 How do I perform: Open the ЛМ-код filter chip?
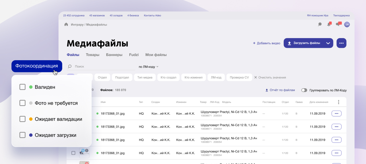click(x=216, y=77)
